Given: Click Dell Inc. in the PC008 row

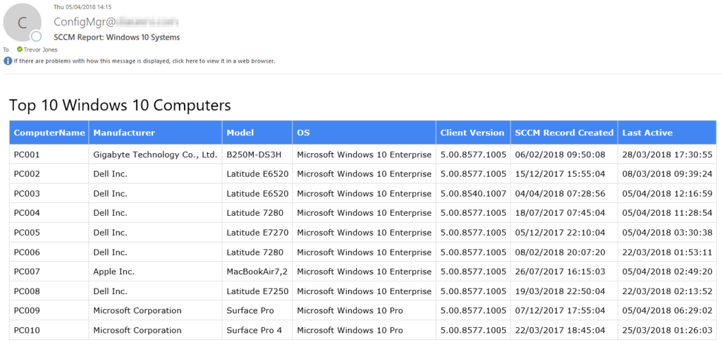Looking at the screenshot, I should (x=156, y=291).
